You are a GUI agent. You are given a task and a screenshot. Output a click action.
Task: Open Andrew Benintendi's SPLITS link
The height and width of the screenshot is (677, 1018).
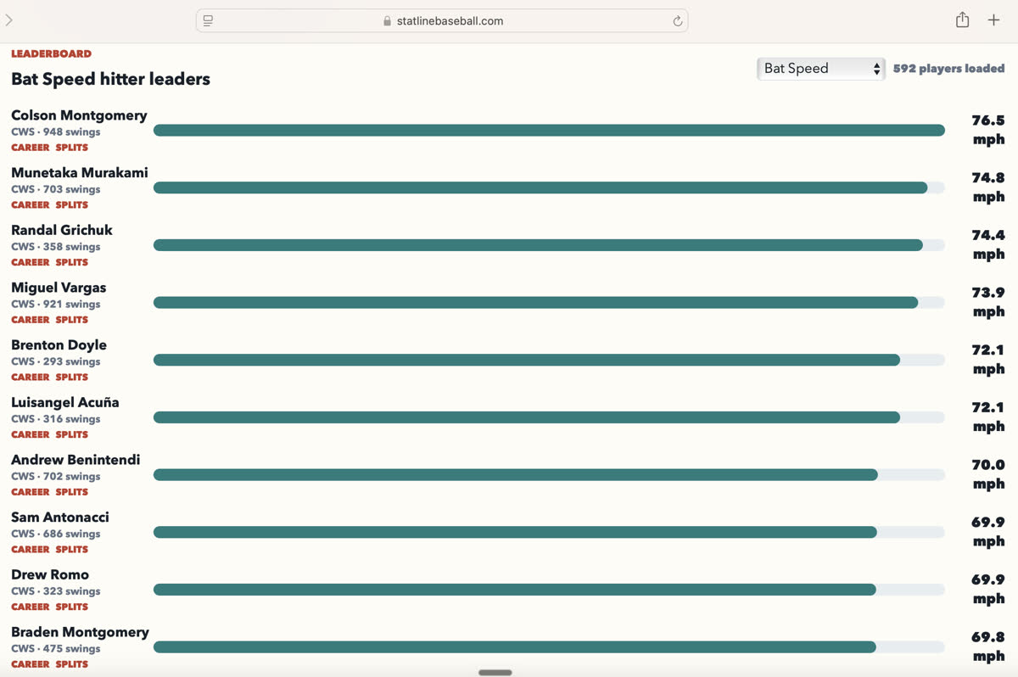[x=72, y=492]
